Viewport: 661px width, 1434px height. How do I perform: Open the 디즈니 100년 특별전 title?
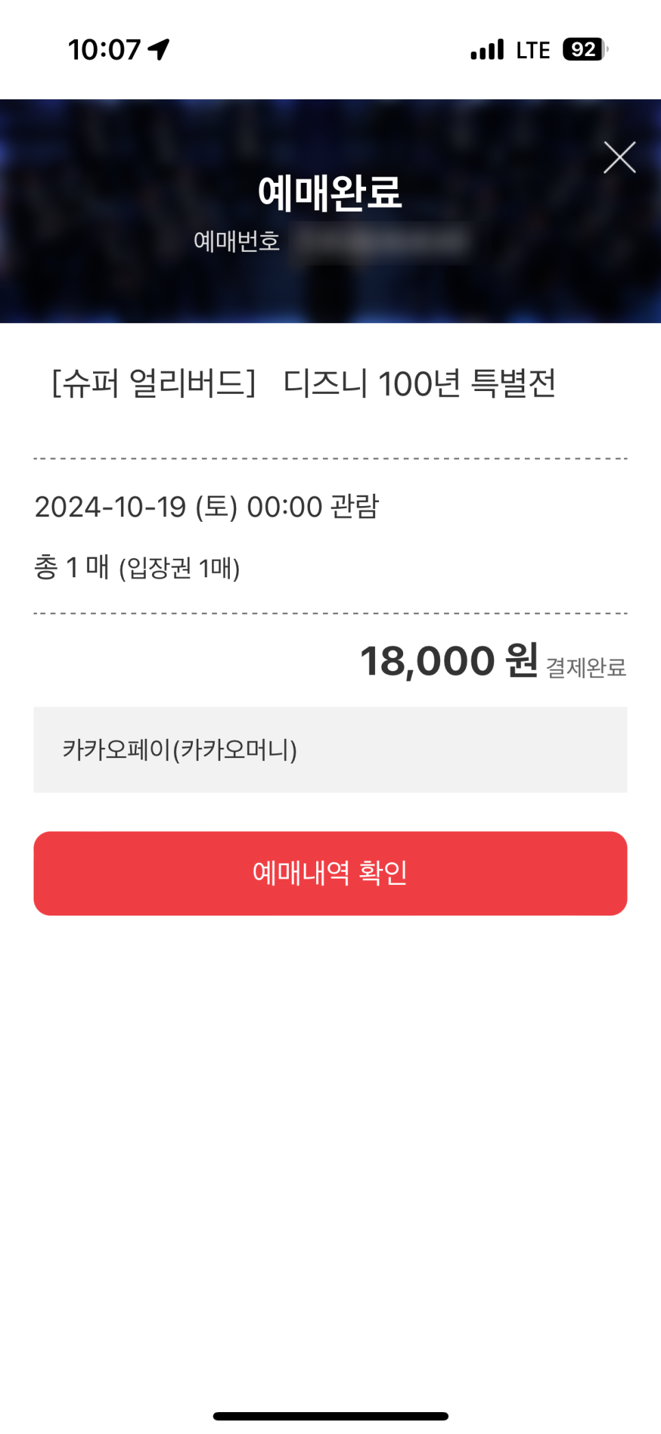419,383
